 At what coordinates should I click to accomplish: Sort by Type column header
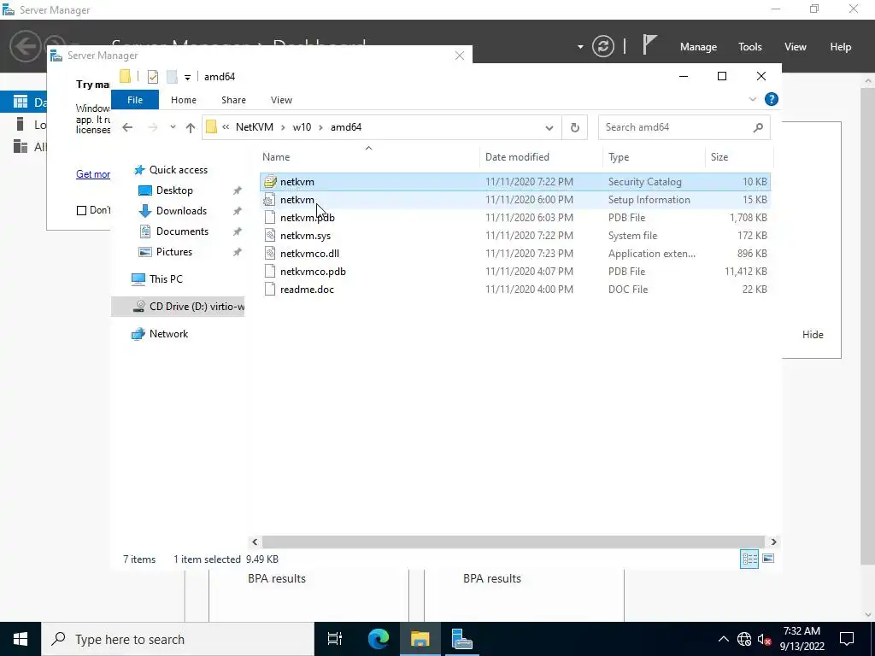(x=654, y=157)
